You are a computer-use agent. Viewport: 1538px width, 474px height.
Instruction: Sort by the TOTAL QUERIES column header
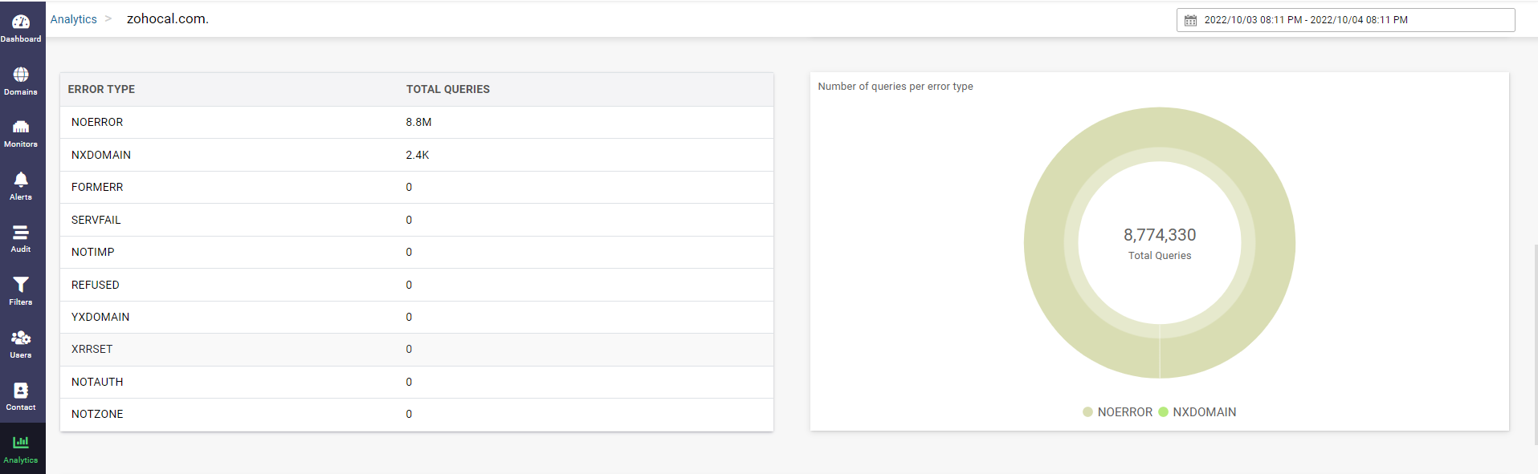[447, 89]
